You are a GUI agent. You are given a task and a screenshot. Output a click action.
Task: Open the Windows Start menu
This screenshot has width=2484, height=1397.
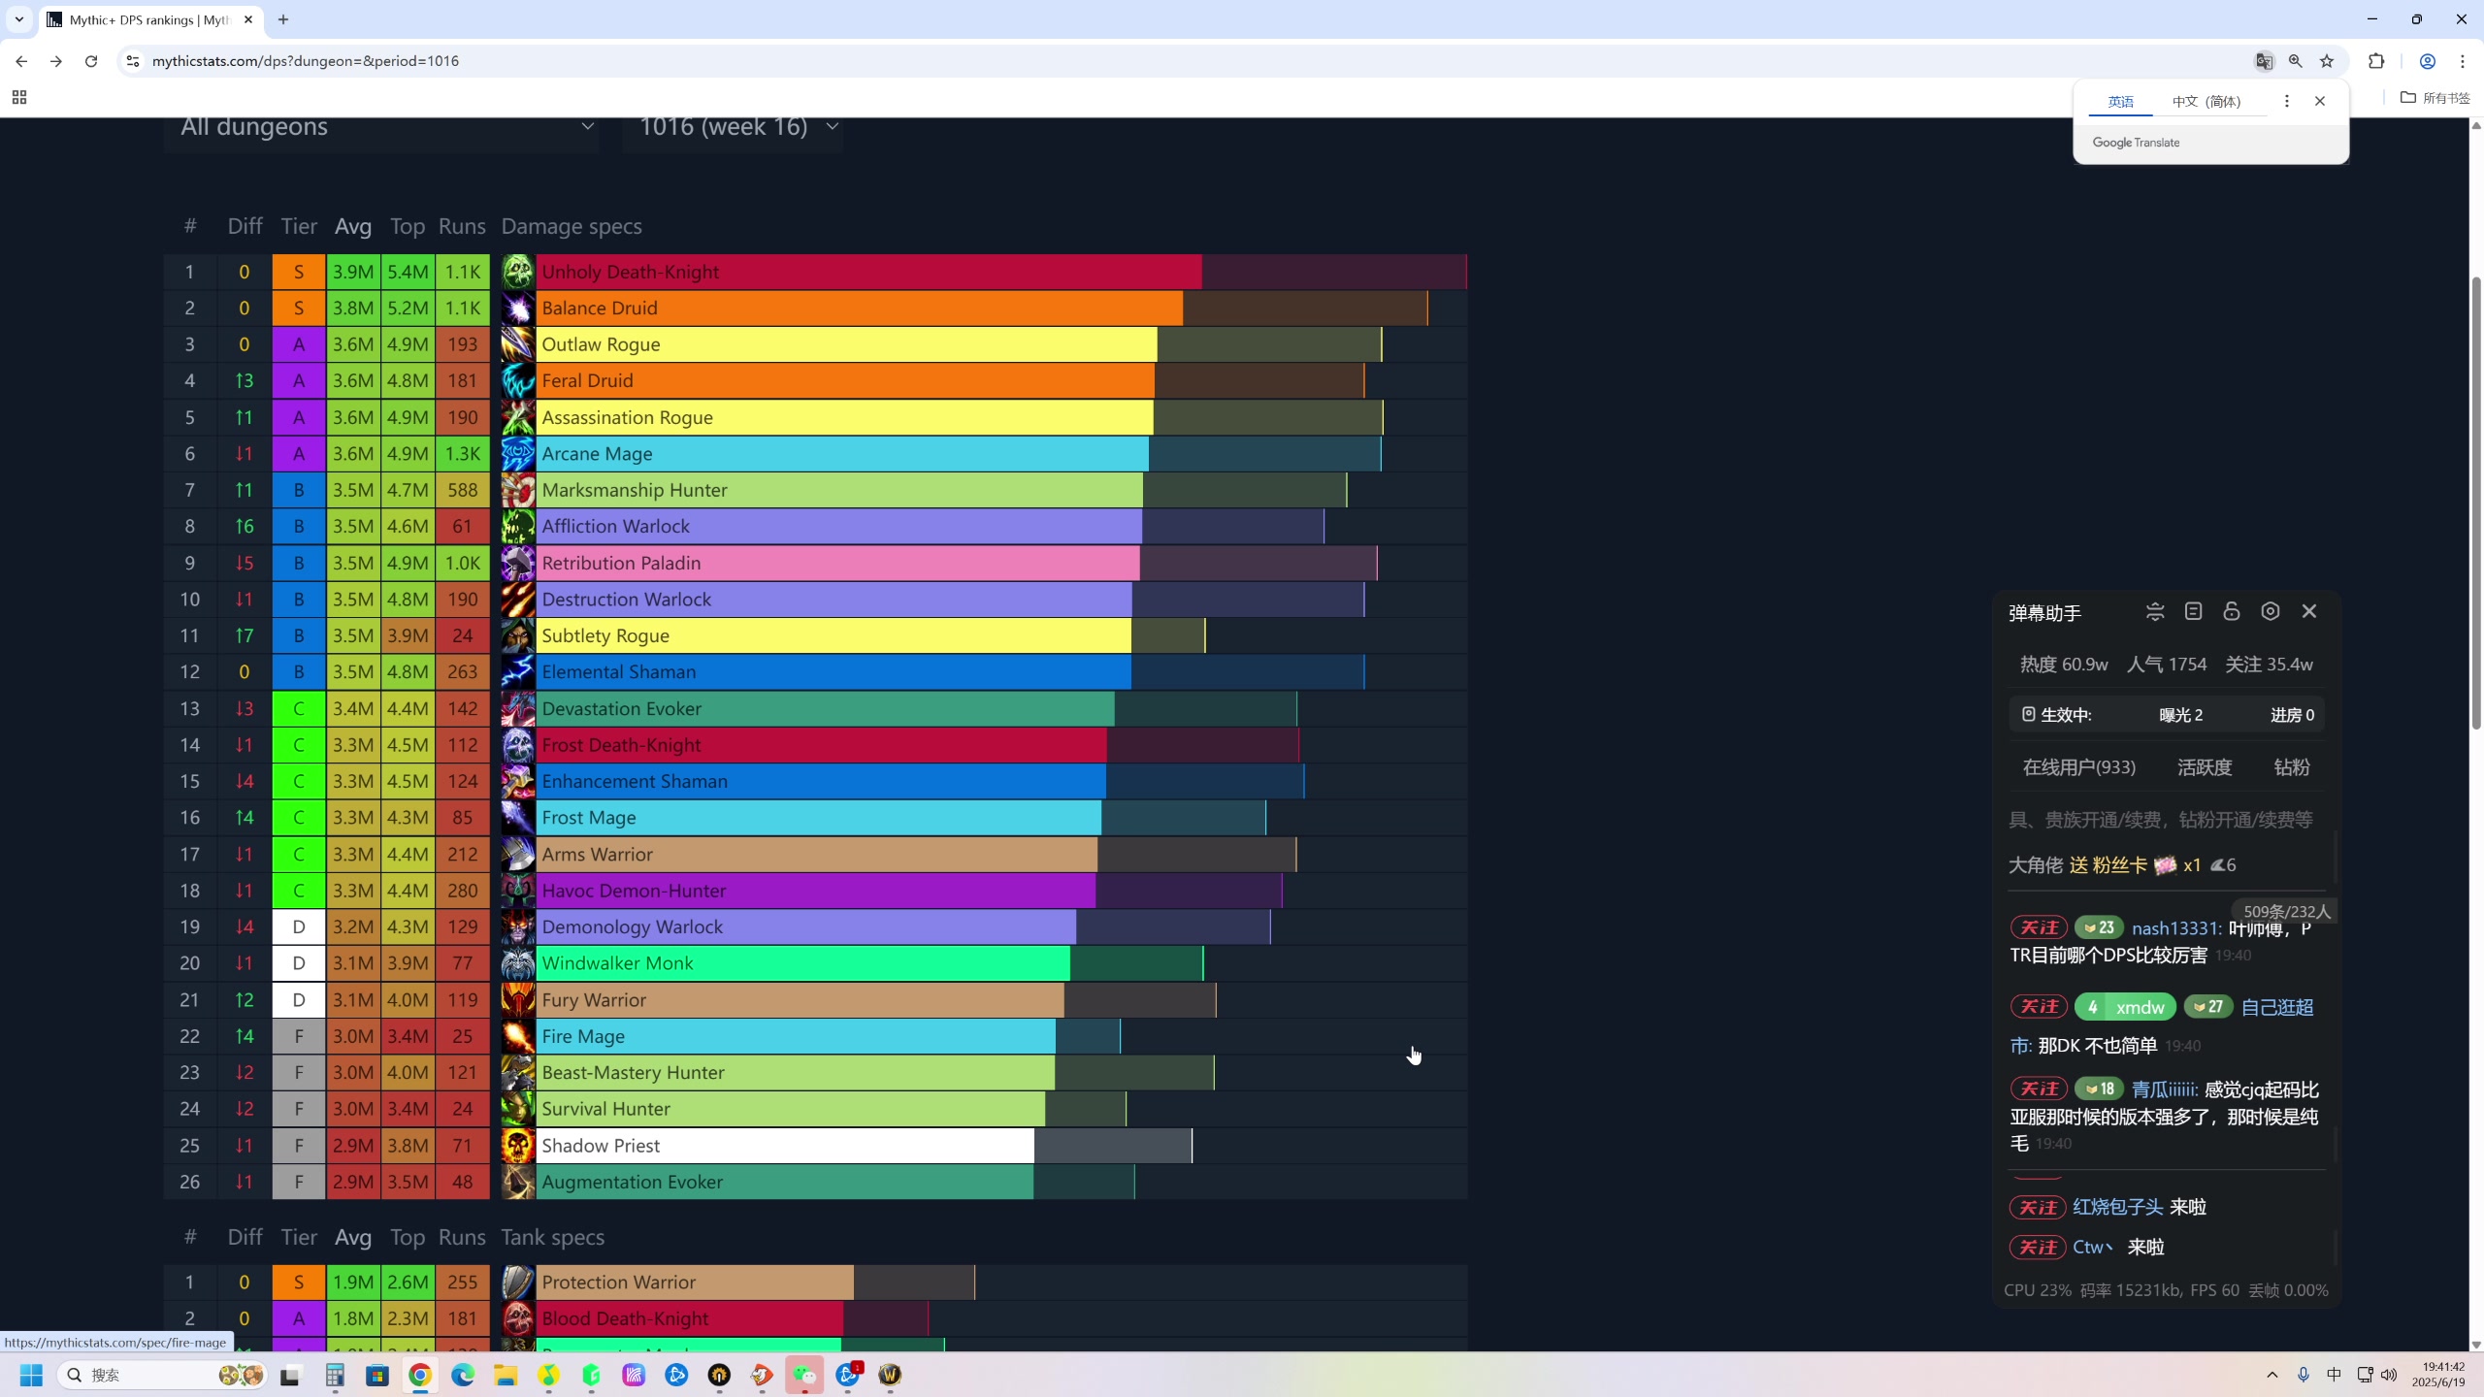[31, 1375]
